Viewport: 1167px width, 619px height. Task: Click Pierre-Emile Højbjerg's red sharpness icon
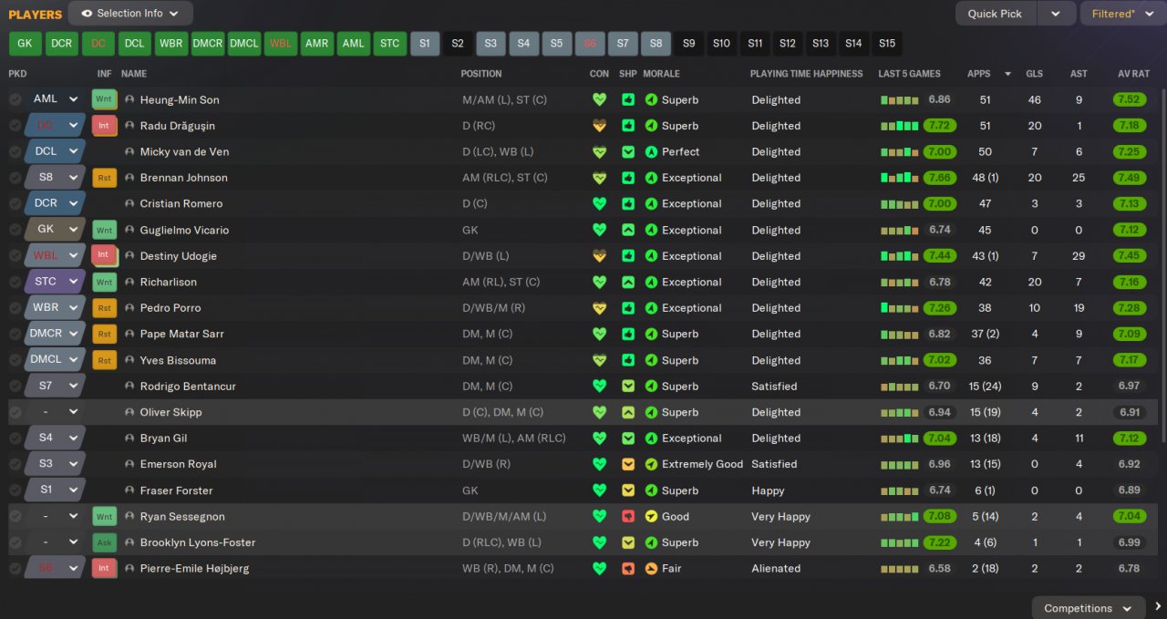coord(628,568)
